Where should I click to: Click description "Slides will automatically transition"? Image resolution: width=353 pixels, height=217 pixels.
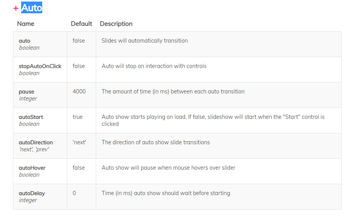tap(145, 41)
